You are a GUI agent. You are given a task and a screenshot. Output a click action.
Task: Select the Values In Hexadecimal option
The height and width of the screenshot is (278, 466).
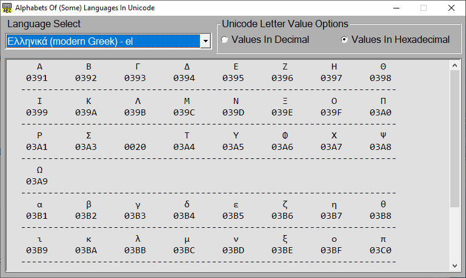tap(345, 40)
